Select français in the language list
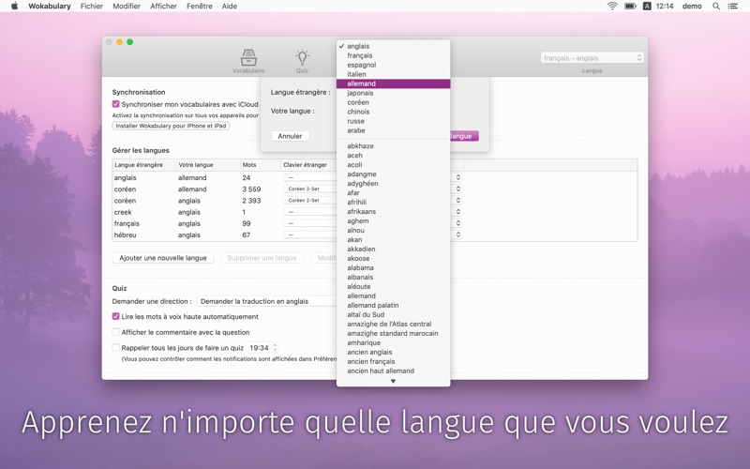The image size is (750, 469). [x=393, y=55]
